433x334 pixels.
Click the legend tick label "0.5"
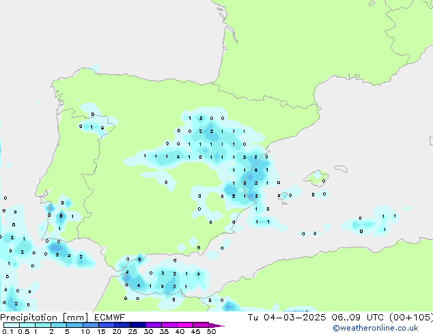click(x=24, y=331)
